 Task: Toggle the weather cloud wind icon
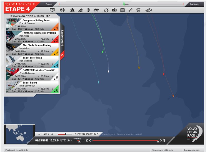point(149,10)
